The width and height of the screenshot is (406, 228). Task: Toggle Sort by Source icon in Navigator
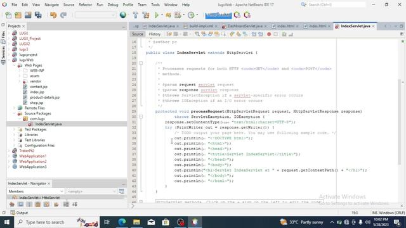click(x=75, y=205)
